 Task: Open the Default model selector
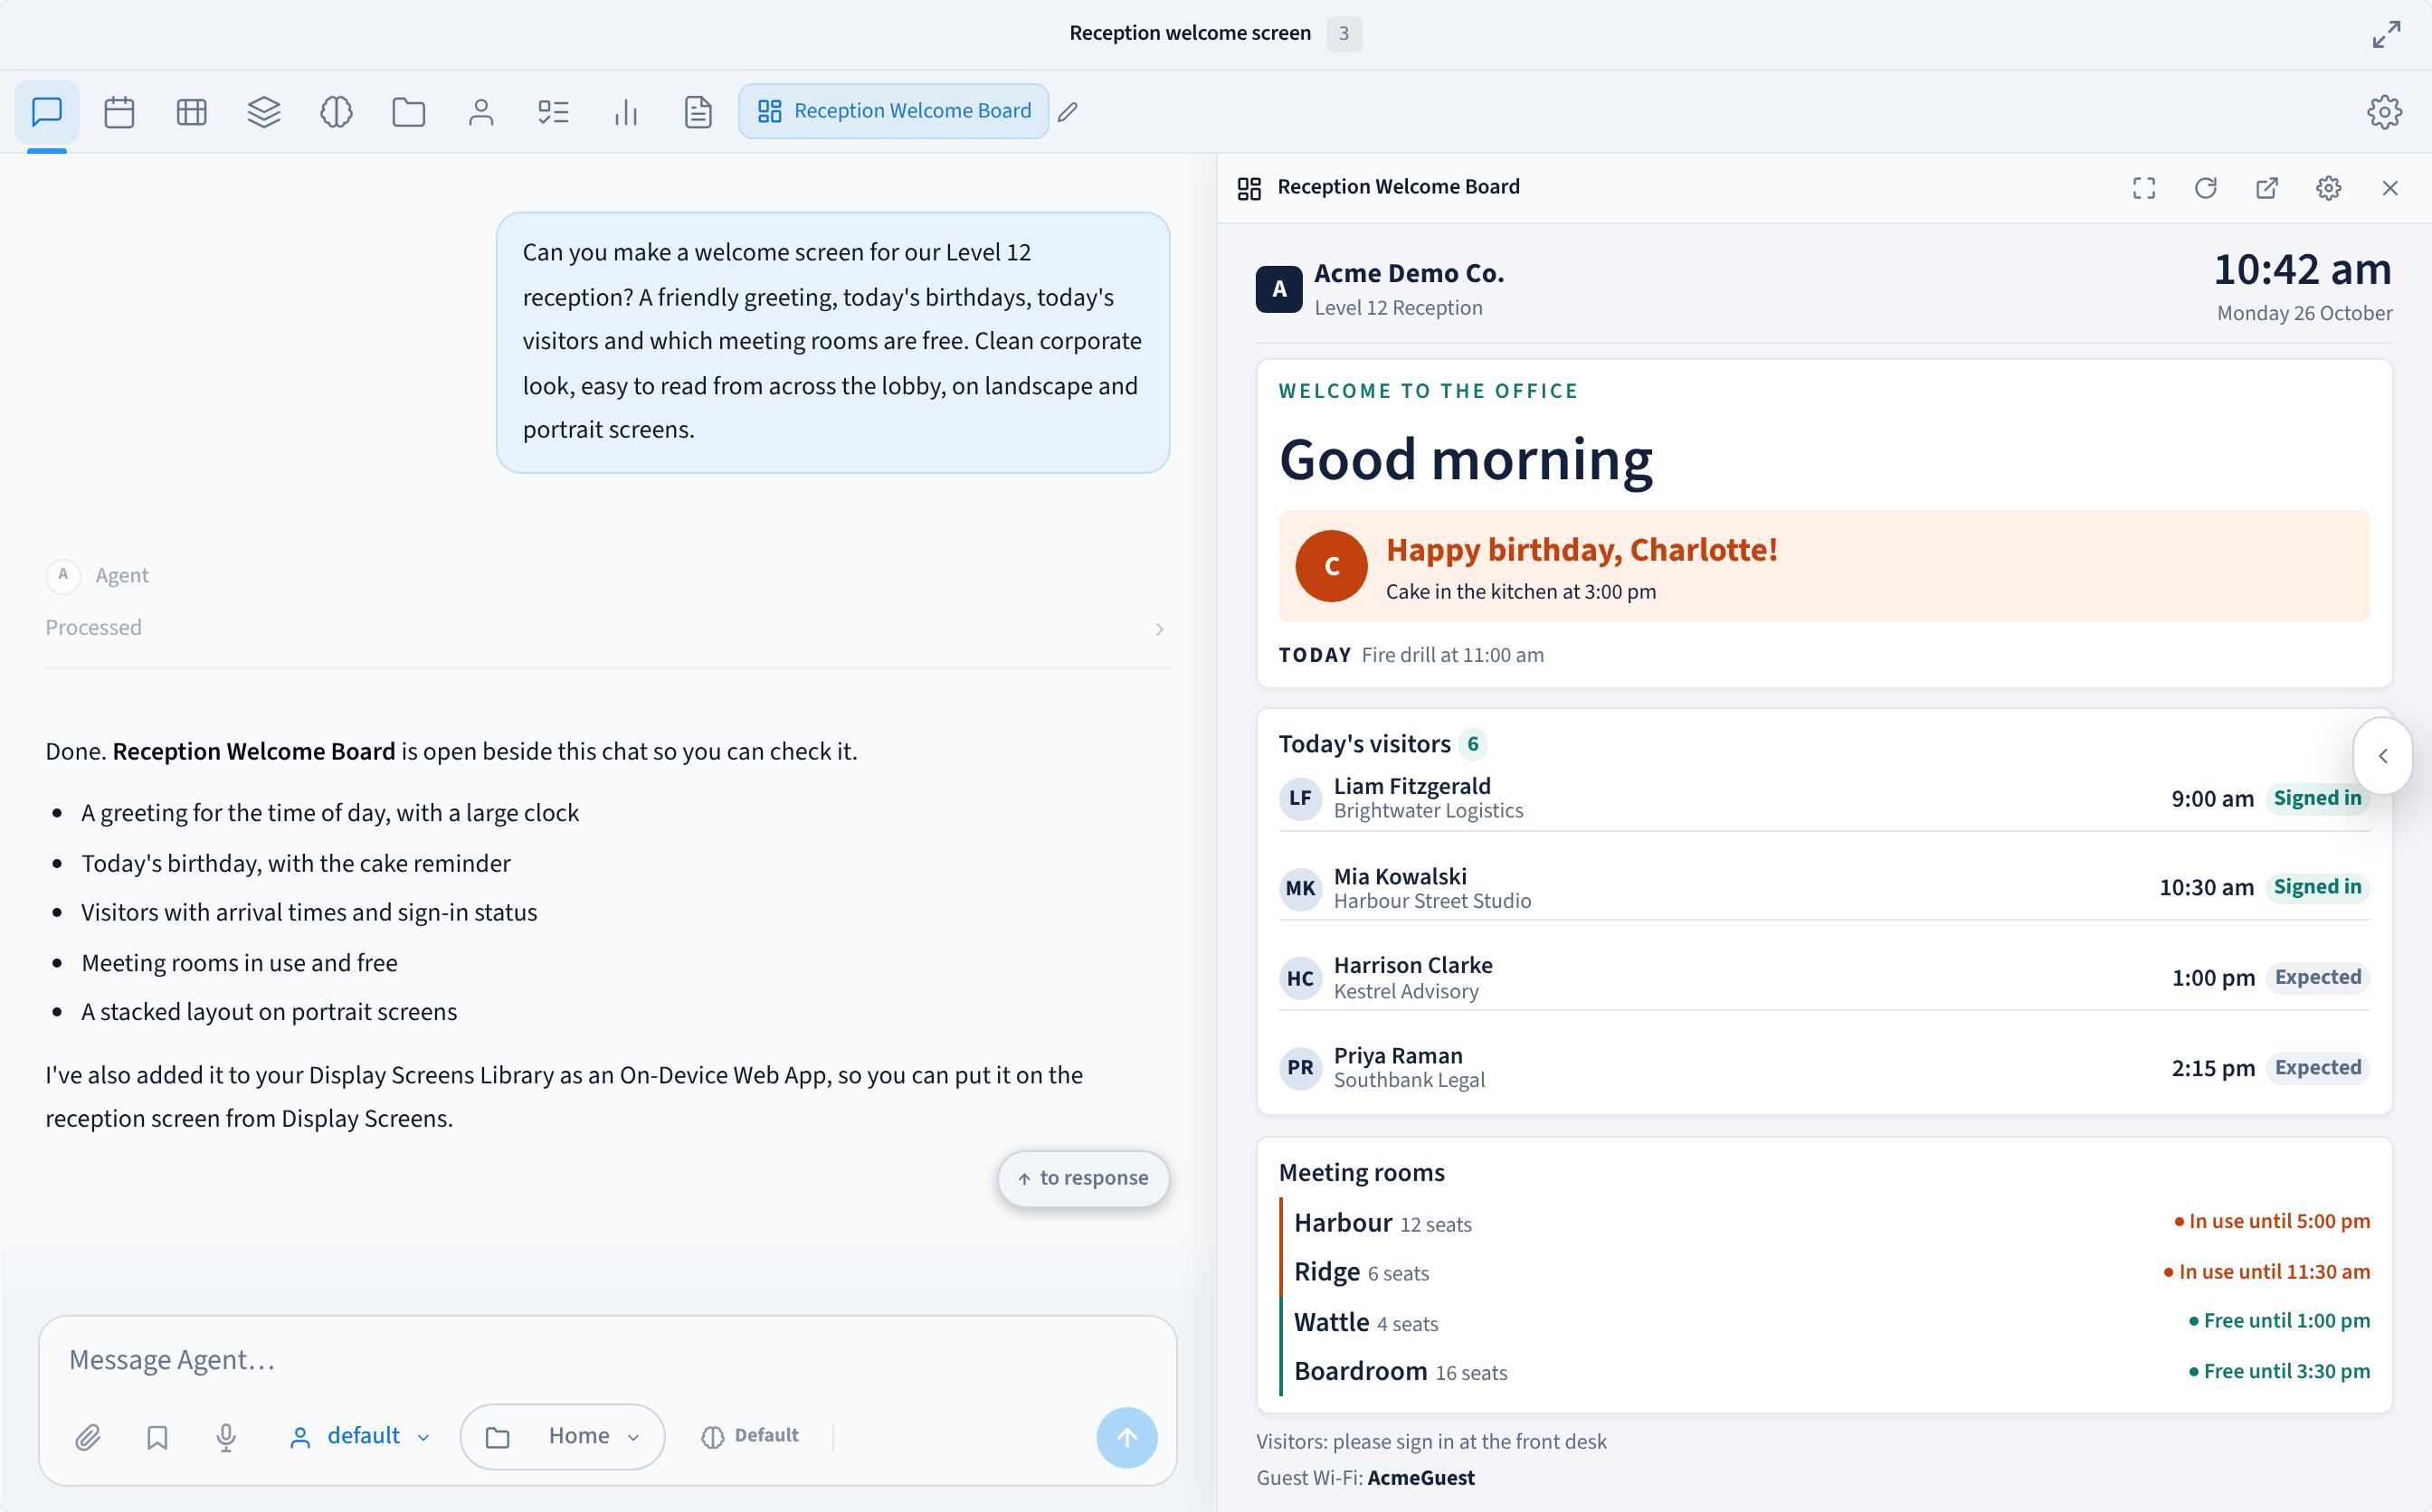(x=750, y=1436)
